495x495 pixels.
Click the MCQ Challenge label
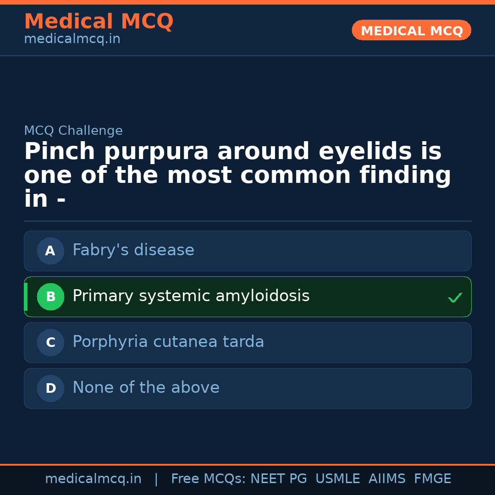click(x=73, y=131)
